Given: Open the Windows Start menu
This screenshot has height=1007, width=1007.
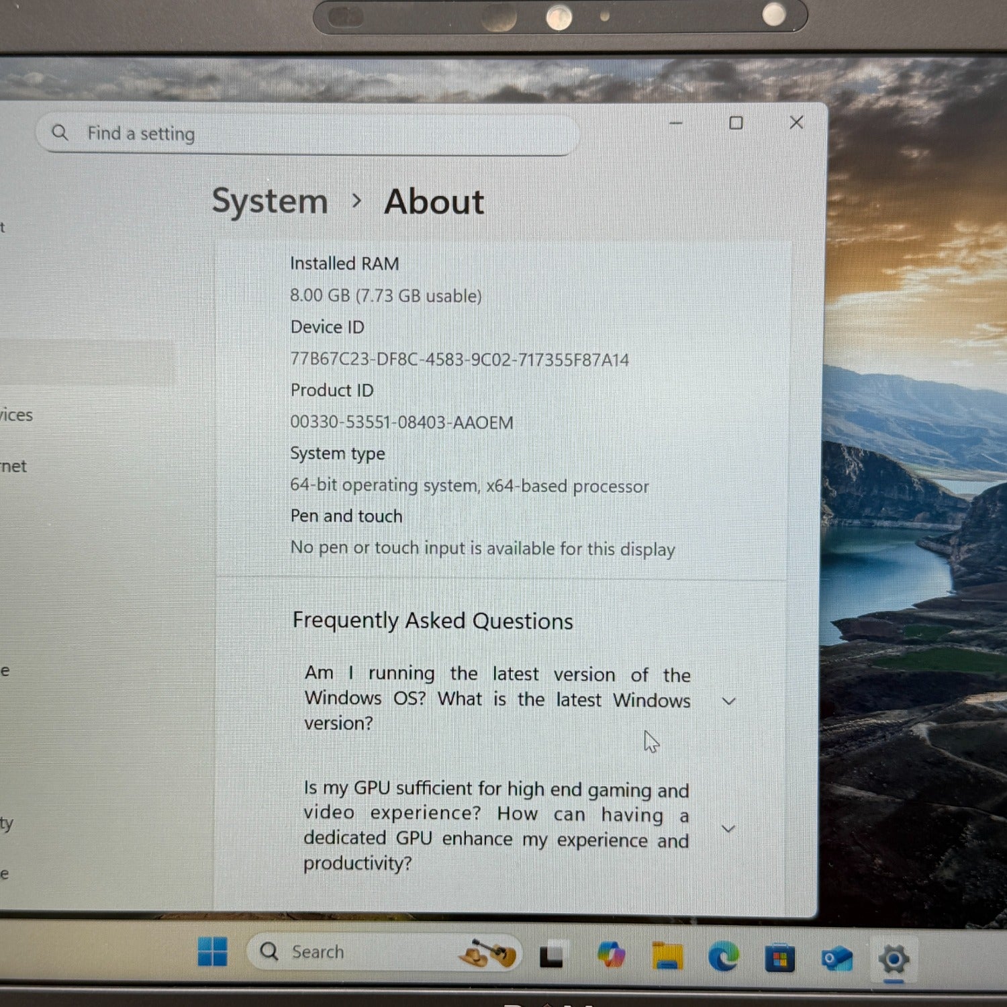Looking at the screenshot, I should pos(213,952).
